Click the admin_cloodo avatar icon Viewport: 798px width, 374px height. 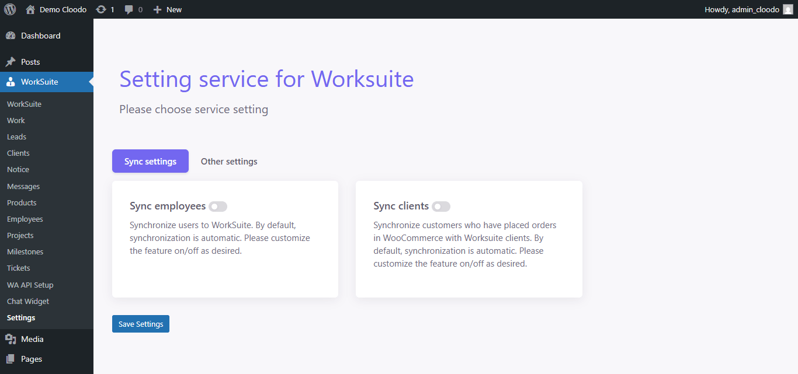787,9
